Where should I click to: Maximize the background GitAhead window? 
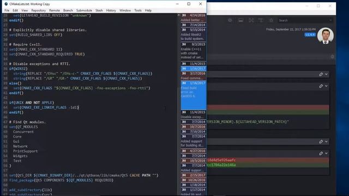[x=318, y=6]
